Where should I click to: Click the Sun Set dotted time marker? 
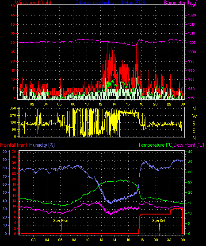pyautogui.click(x=160, y=229)
